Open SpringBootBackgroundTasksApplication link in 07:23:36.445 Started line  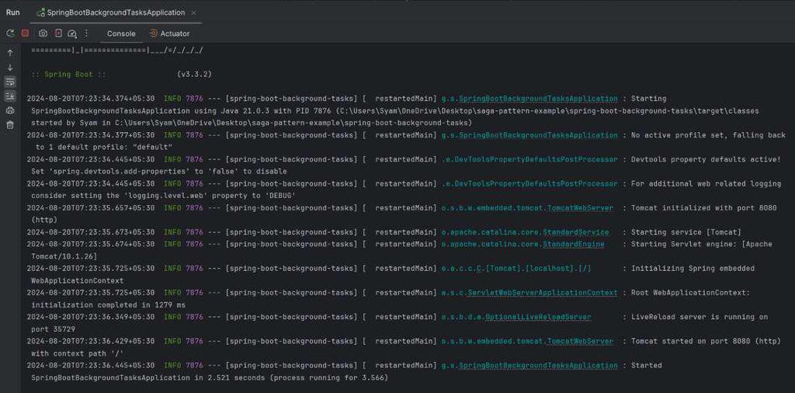pos(538,365)
